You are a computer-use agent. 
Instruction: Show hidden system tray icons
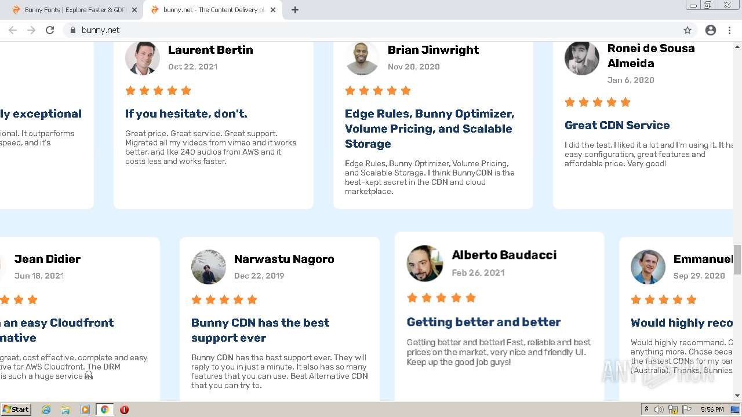pyautogui.click(x=646, y=409)
